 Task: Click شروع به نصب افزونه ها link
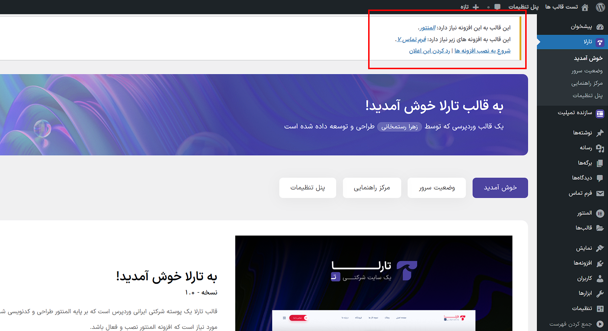[482, 51]
